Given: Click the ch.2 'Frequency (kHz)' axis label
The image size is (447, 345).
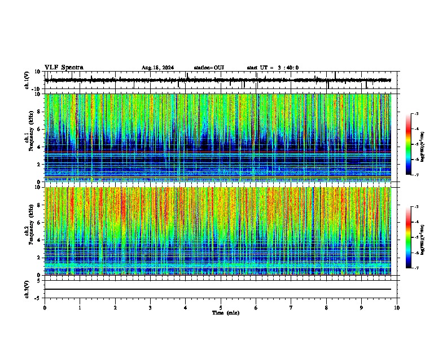Looking at the screenshot, I should 31,224.
